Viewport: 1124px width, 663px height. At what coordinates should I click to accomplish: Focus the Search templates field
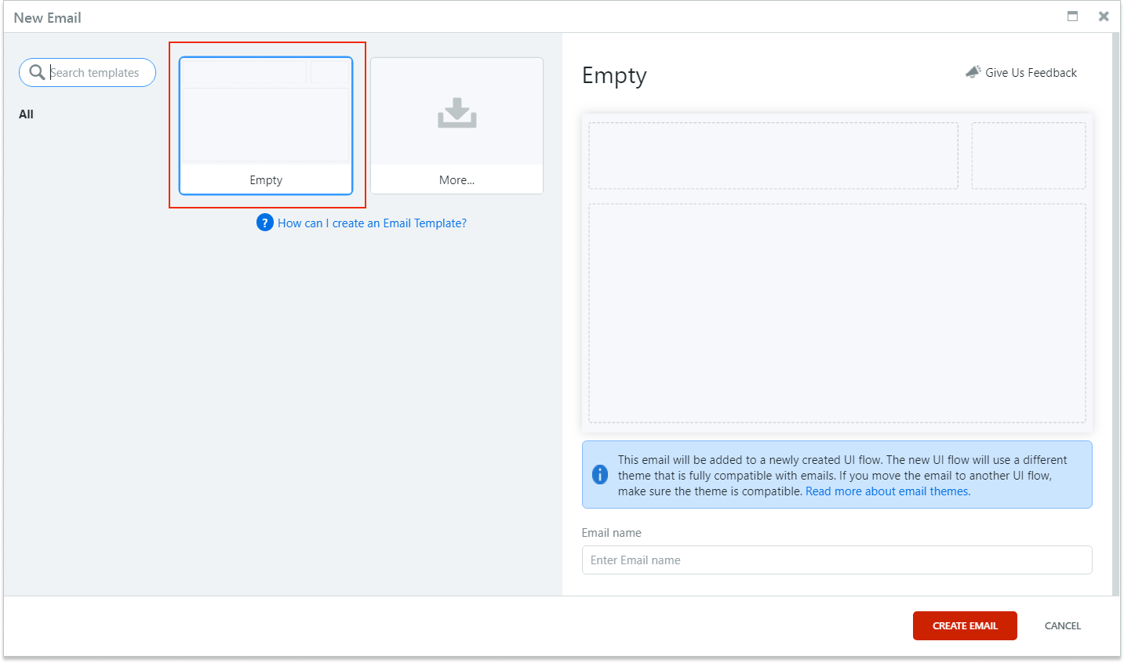click(87, 72)
